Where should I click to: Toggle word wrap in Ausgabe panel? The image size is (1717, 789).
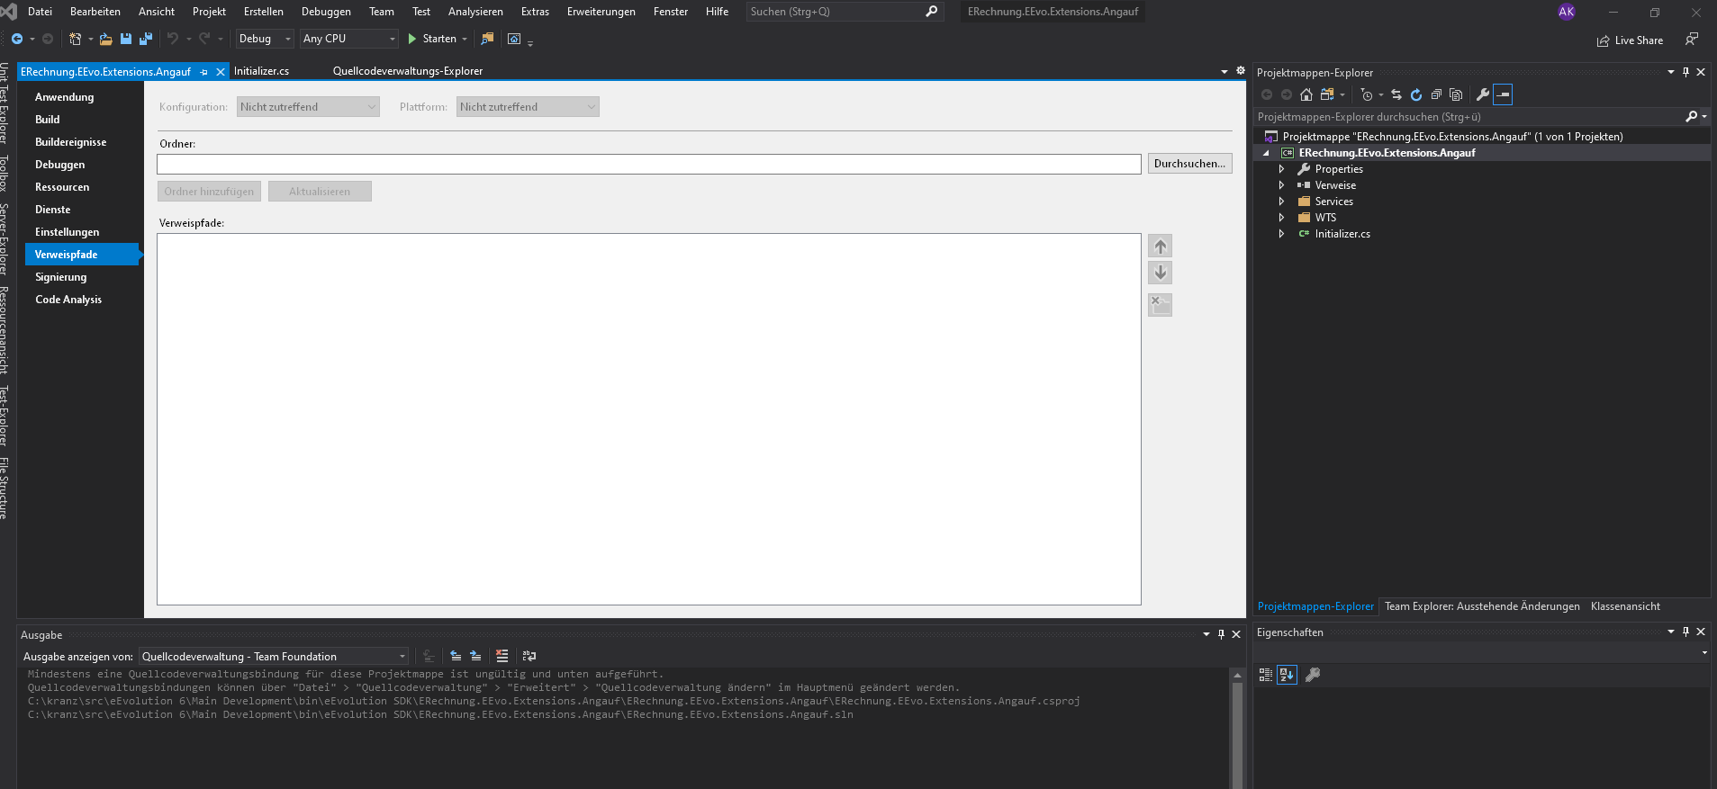[529, 656]
